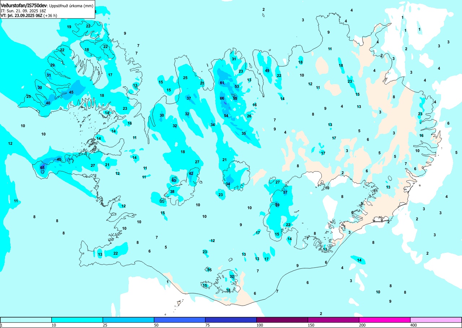Click the precipitation value 53 on the map
Image resolution: width=462 pixels, height=328 pixels.
click(x=237, y=86)
